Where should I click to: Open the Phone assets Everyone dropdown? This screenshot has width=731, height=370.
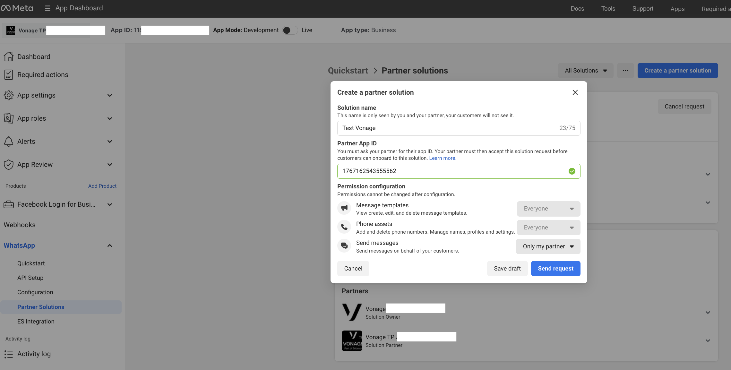click(548, 228)
